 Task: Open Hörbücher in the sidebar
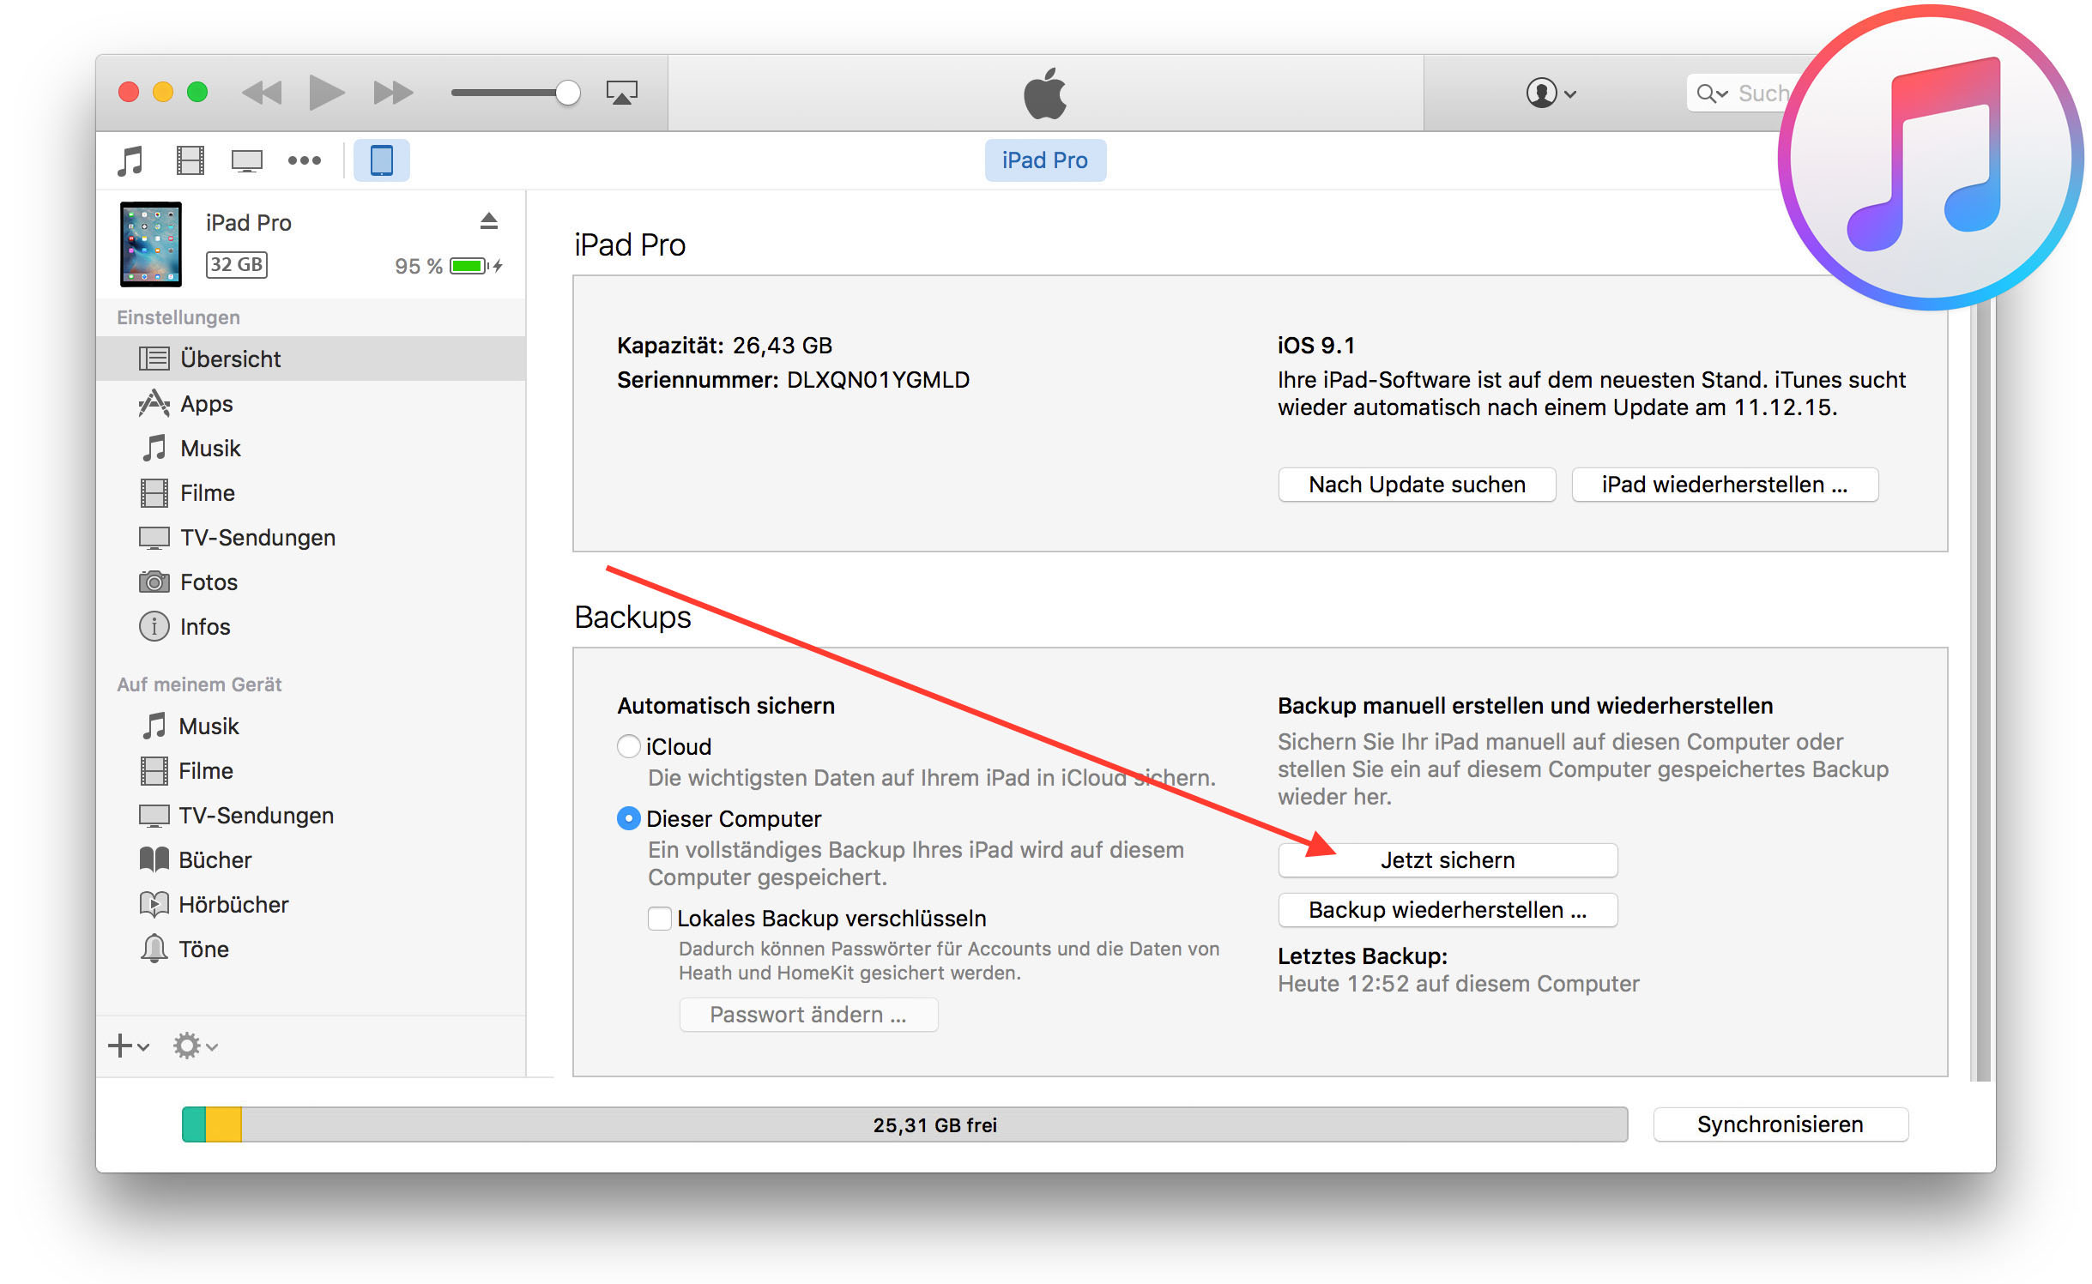coord(311,904)
